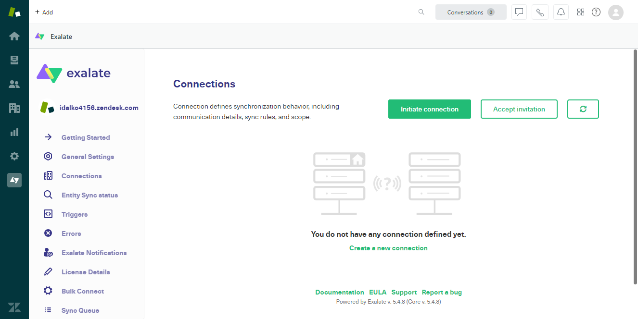This screenshot has width=638, height=319.
Task: Open the help question mark icon
Action: point(596,12)
